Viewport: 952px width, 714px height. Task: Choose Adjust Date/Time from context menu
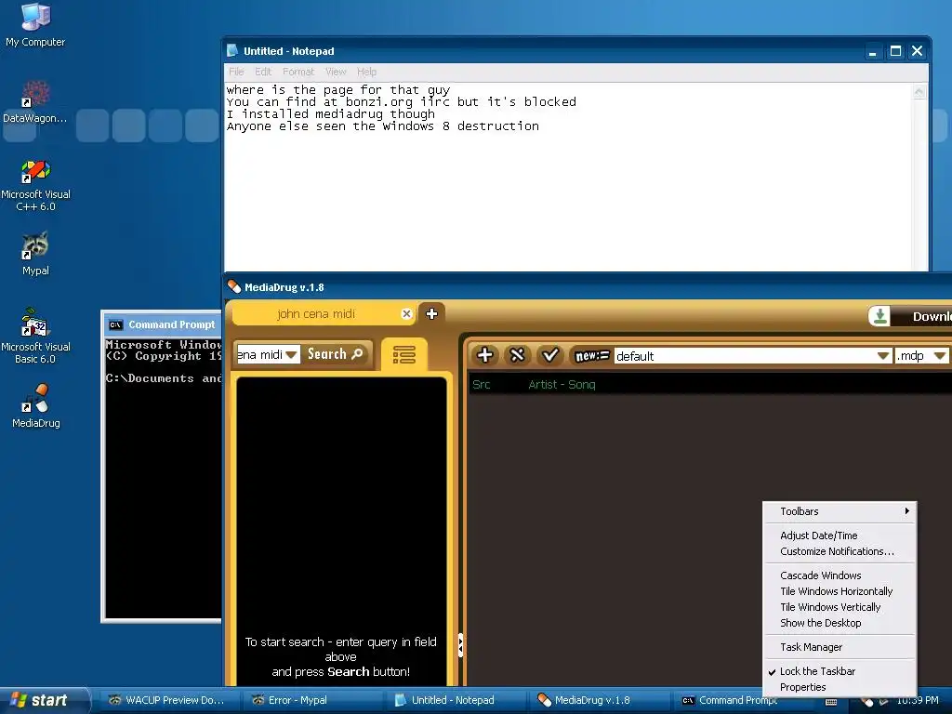click(x=840, y=535)
